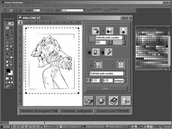
Task: Exit the scanner dialog with door icon
Action: point(126,101)
